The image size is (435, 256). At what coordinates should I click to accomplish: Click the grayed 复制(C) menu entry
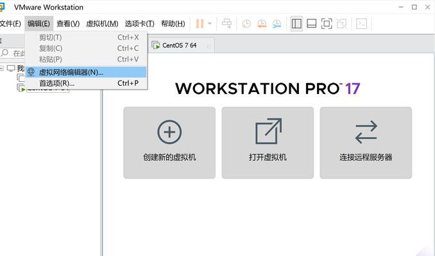(86, 49)
